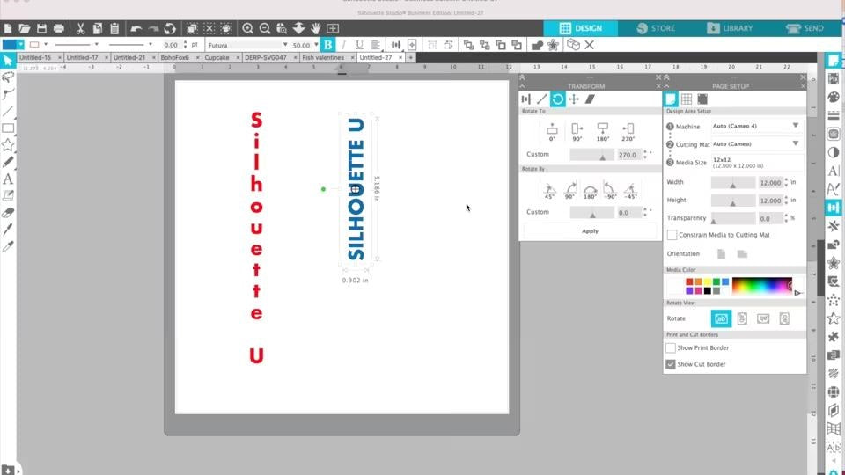This screenshot has width=845, height=475.
Task: Select the Eraser tool
Action: 8,213
